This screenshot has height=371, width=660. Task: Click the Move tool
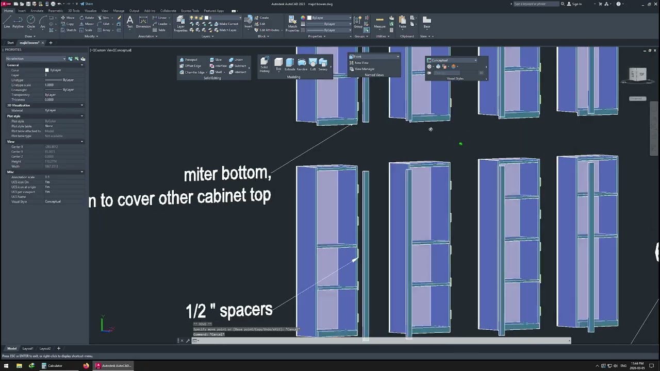click(68, 18)
